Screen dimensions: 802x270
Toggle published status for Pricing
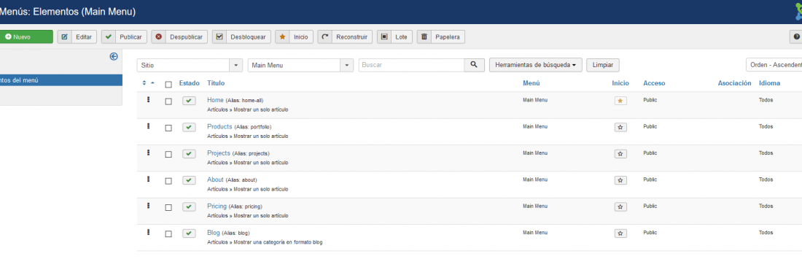point(189,207)
